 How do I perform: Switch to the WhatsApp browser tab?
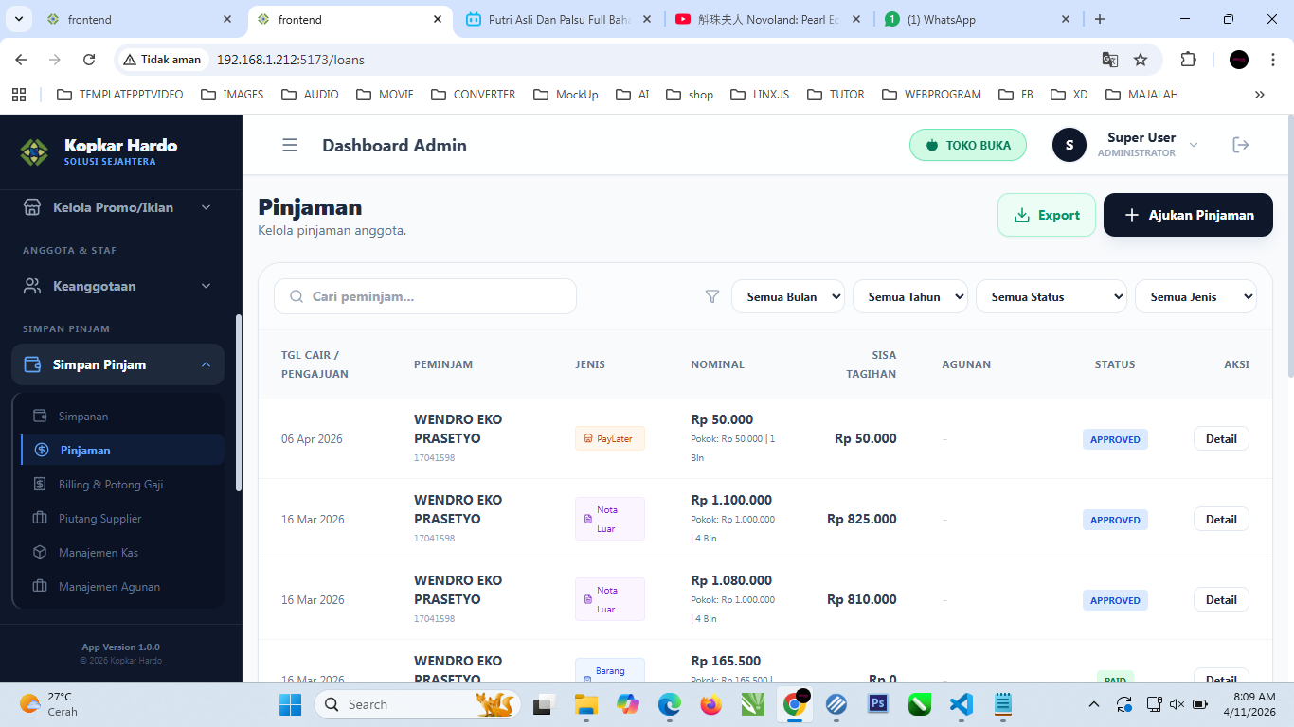976,19
